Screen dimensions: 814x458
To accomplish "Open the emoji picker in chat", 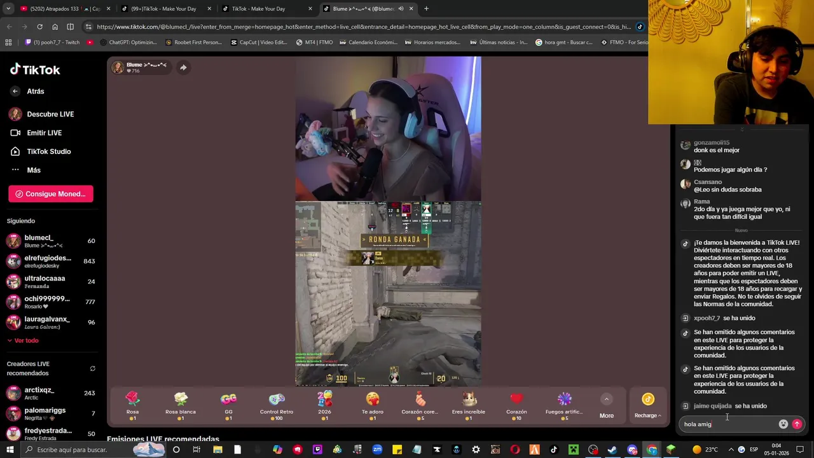I will (x=783, y=424).
